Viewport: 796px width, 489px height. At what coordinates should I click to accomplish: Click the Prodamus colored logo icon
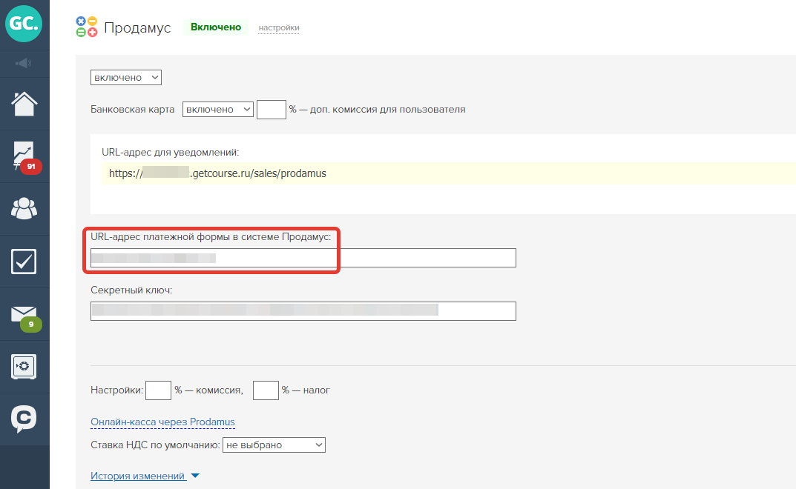pos(86,27)
